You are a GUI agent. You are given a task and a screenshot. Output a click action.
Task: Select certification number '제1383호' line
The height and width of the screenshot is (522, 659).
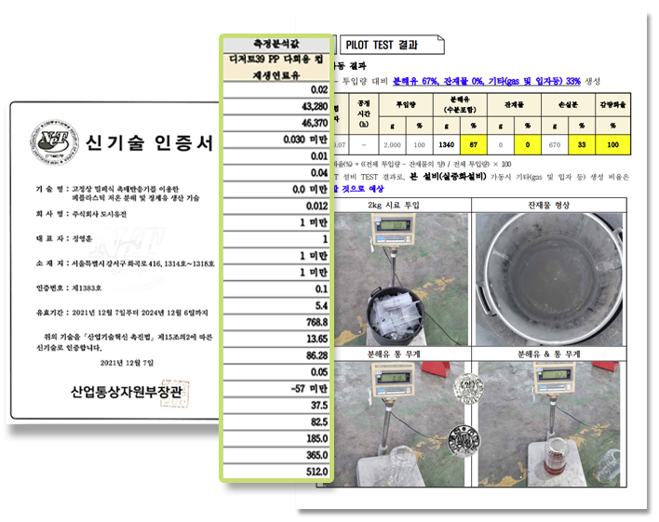(69, 288)
